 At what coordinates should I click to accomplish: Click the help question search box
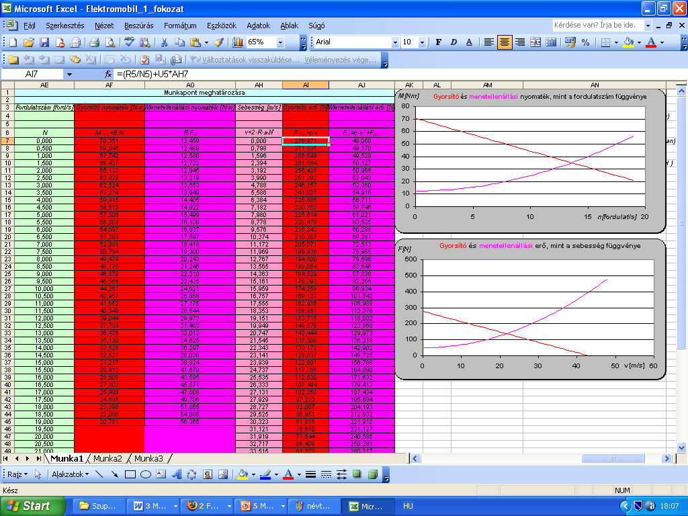(597, 26)
